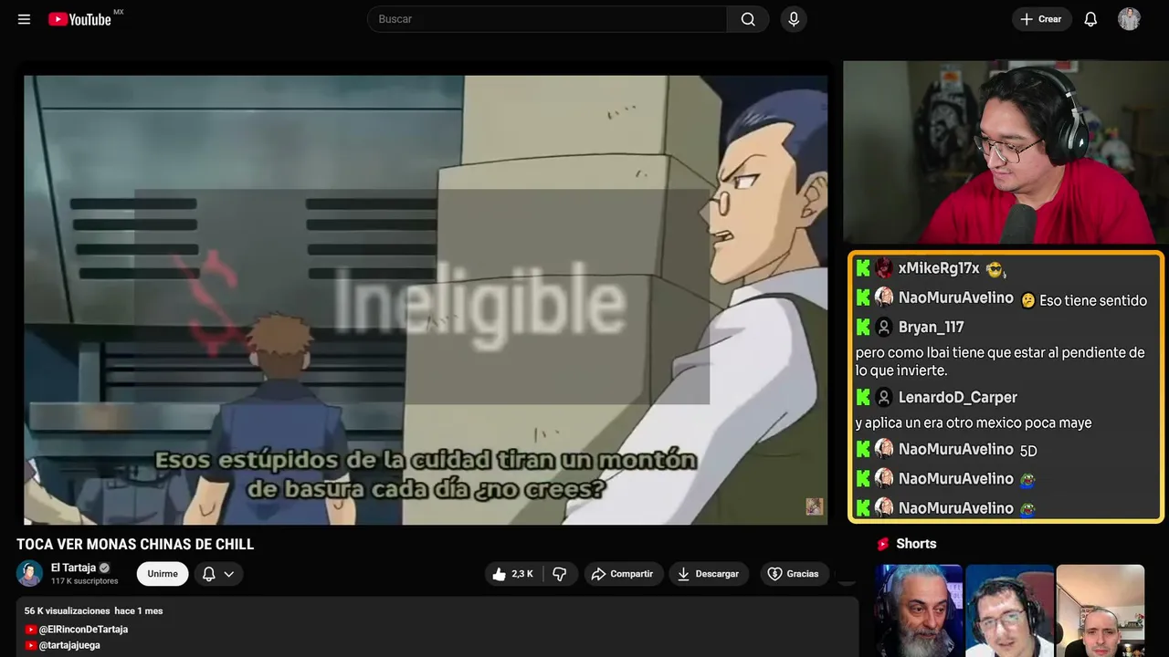Click the user avatar beside LenardoD_Carper
The height and width of the screenshot is (657, 1169).
click(884, 397)
